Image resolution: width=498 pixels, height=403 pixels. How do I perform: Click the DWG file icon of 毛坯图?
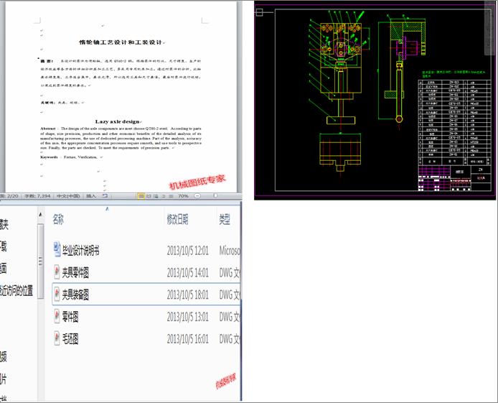pyautogui.click(x=57, y=338)
